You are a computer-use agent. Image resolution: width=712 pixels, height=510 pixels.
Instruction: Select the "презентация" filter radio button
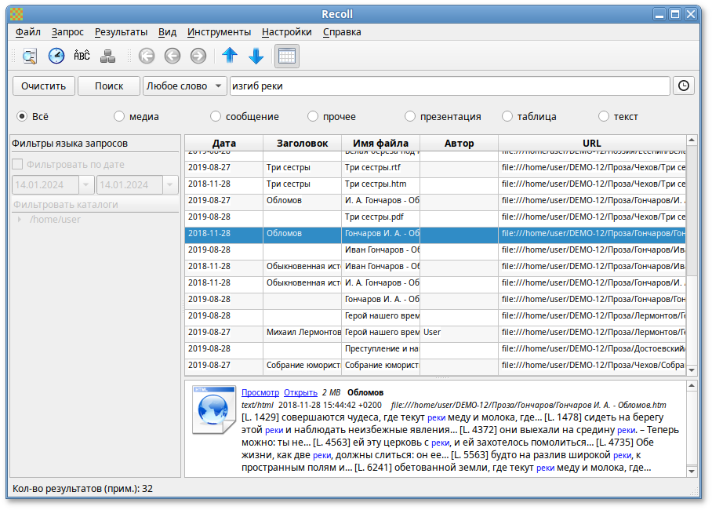[x=410, y=116]
